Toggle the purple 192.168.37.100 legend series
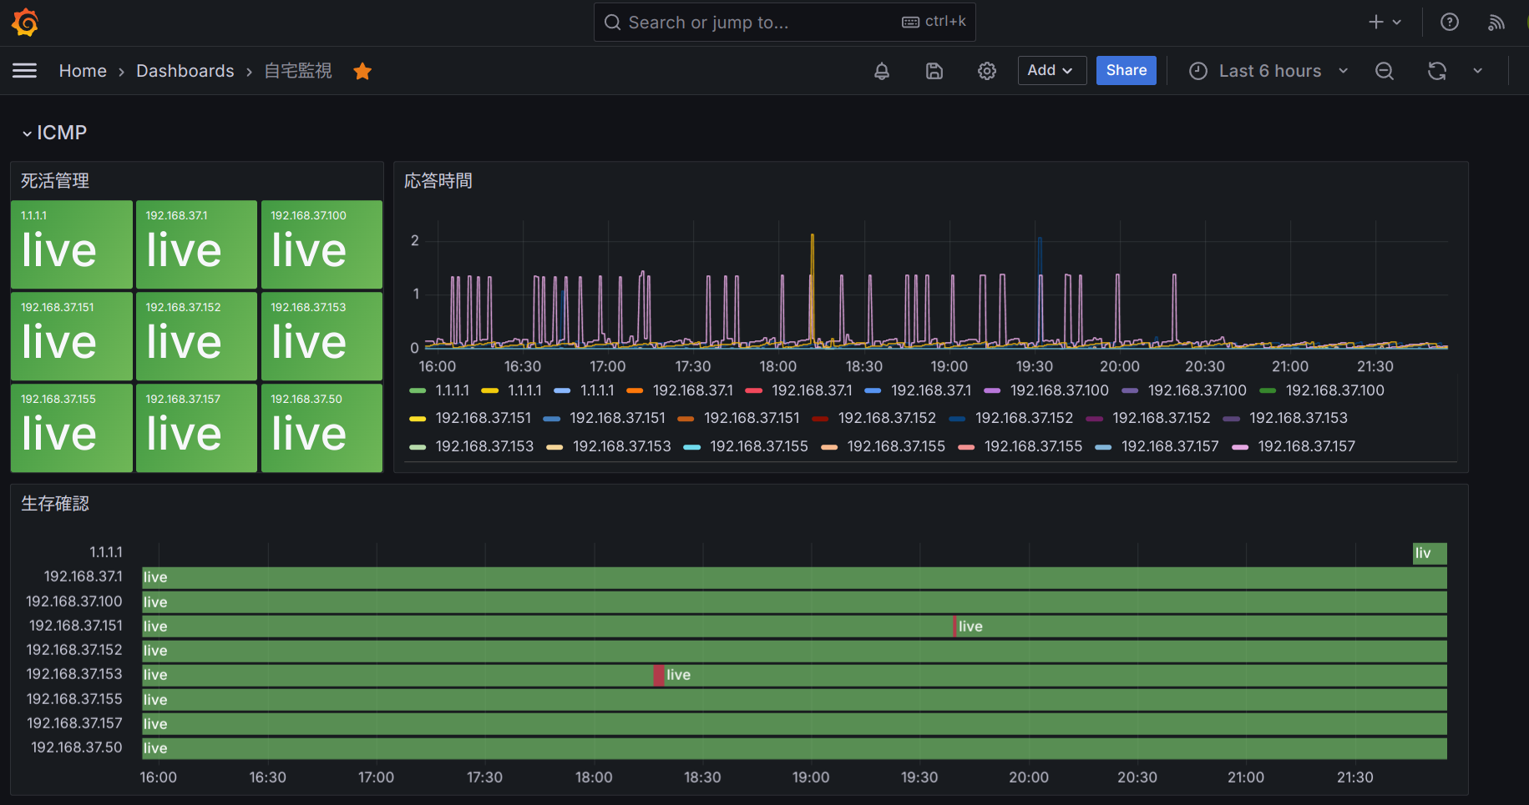 pos(1060,390)
